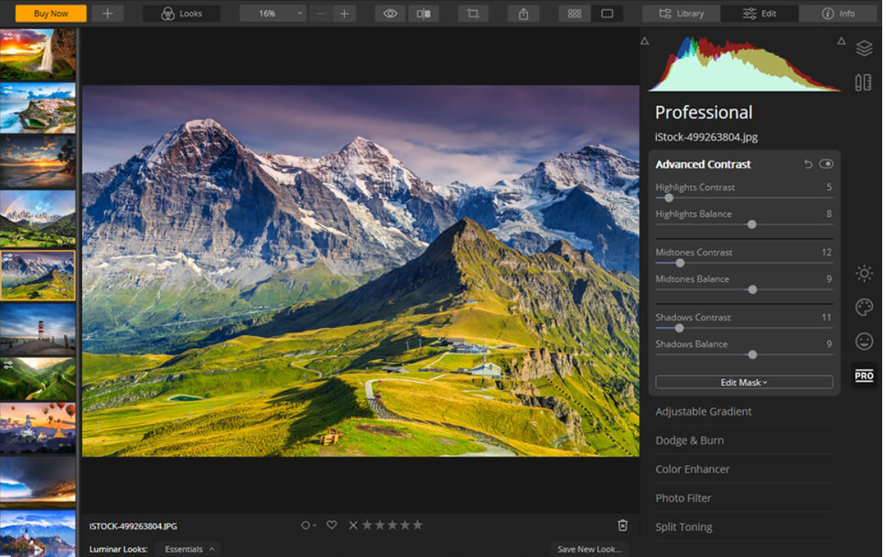Click the iStock-499263804.jpg filename in panel
The height and width of the screenshot is (557, 886).
coord(706,136)
